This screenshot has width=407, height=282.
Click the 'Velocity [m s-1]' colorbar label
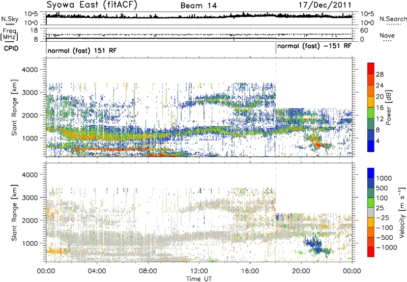(402, 212)
